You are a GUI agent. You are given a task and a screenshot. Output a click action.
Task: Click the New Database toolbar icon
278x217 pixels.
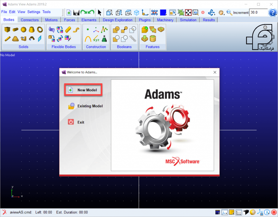pyautogui.click(x=69, y=12)
